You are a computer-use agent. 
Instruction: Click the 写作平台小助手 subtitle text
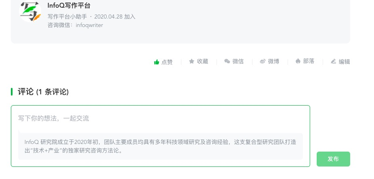point(67,17)
